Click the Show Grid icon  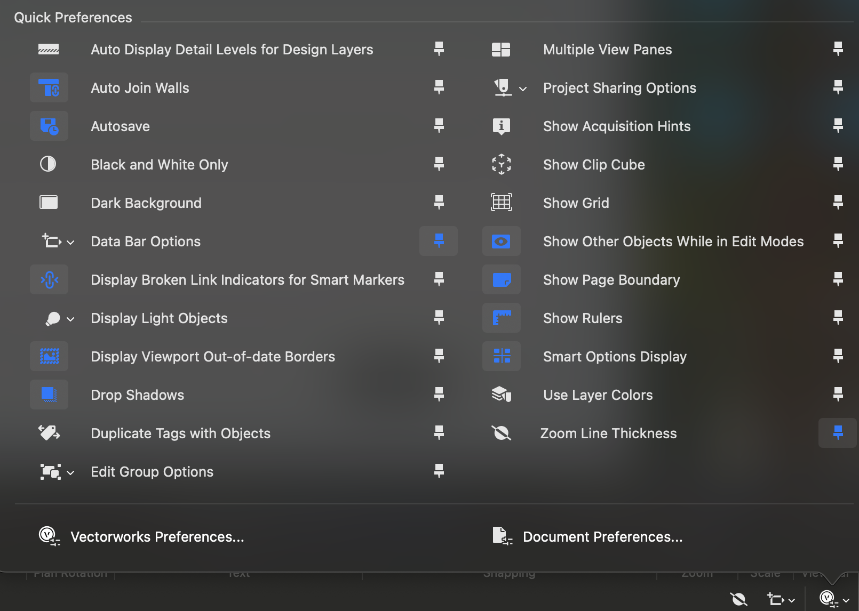click(501, 203)
